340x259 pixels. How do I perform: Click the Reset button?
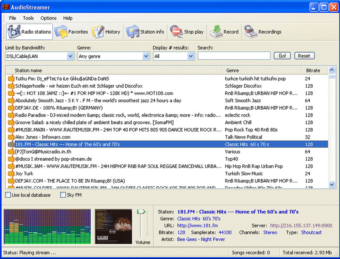point(304,56)
